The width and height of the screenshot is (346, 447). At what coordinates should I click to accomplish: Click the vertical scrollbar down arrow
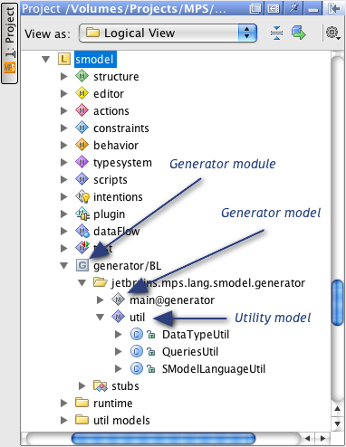pyautogui.click(x=337, y=423)
